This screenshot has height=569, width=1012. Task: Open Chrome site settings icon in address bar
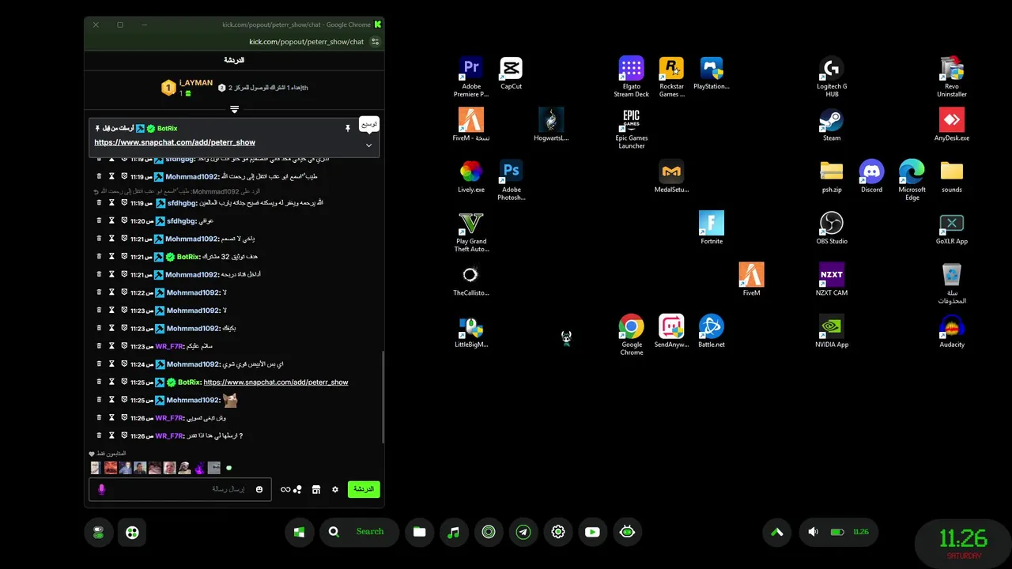tap(376, 41)
